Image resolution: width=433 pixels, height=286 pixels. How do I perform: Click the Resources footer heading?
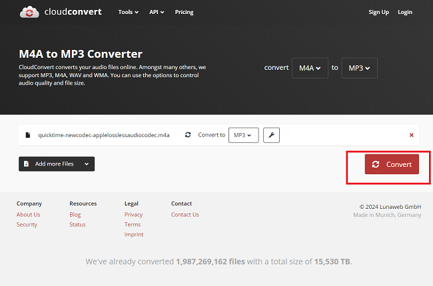pyautogui.click(x=83, y=204)
